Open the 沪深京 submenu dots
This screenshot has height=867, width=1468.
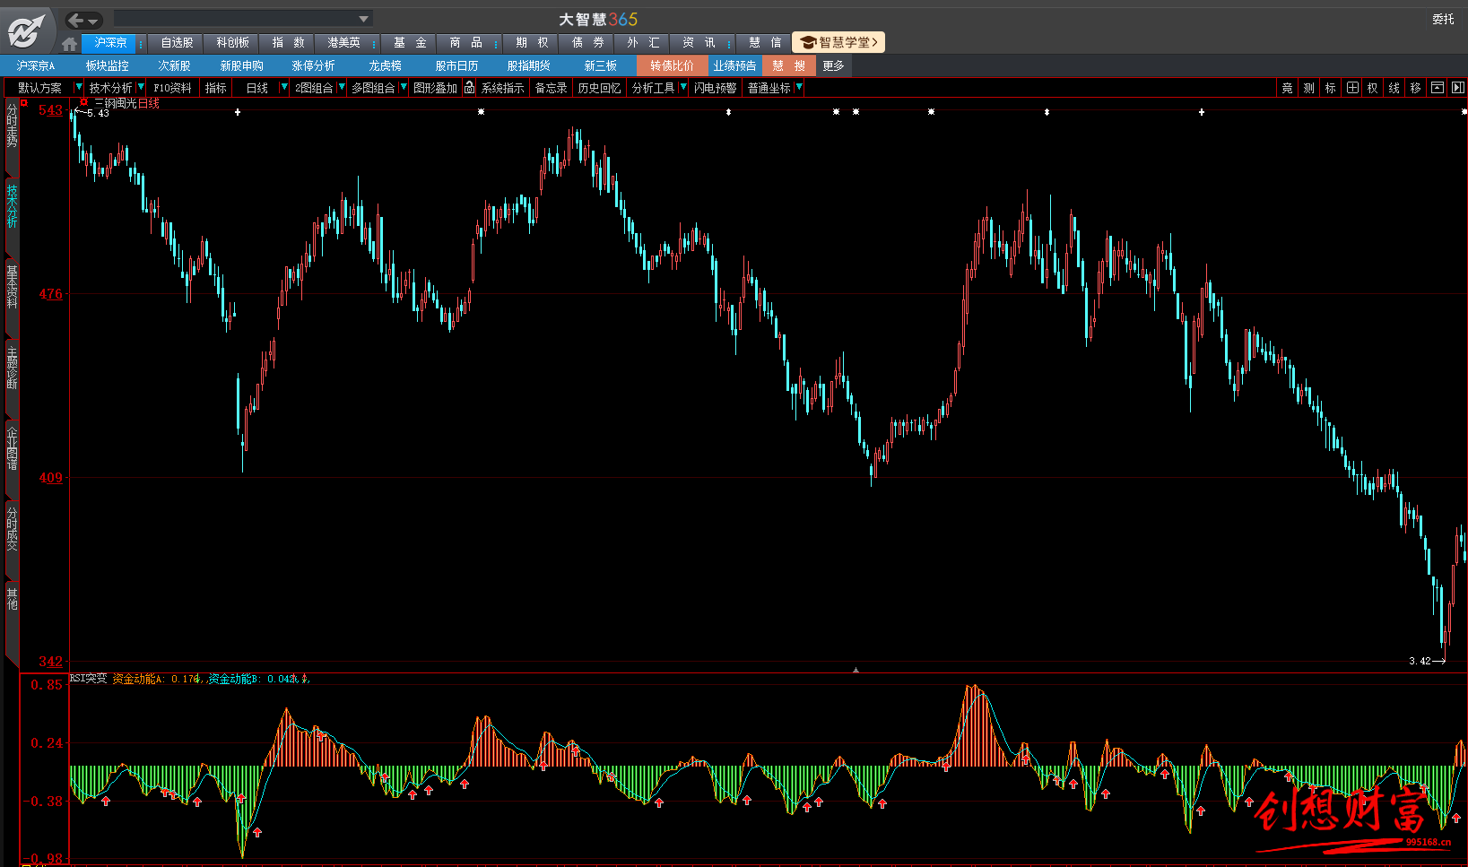tap(141, 43)
